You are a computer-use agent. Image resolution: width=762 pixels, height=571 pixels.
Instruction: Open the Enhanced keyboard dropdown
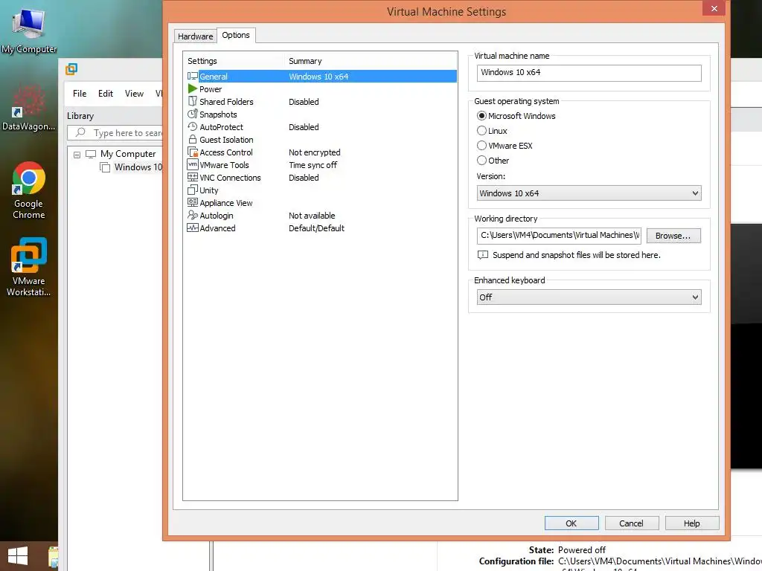point(589,297)
